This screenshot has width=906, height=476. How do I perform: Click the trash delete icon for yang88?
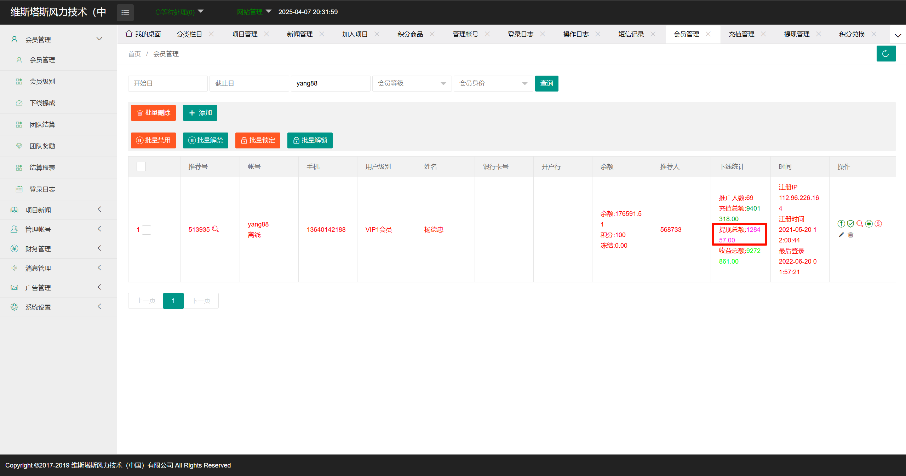[x=851, y=235]
